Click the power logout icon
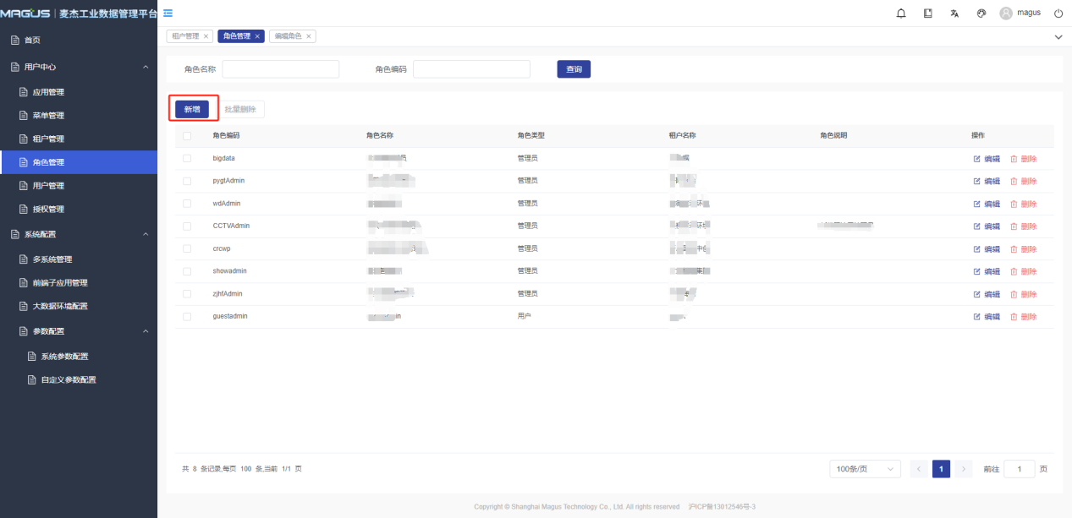1072x518 pixels. [x=1058, y=14]
